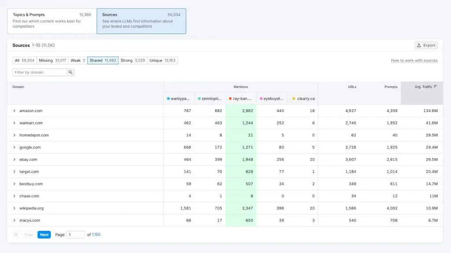The image size is (451, 253).
Task: Jump to last page 1,150 link
Action: [96, 235]
